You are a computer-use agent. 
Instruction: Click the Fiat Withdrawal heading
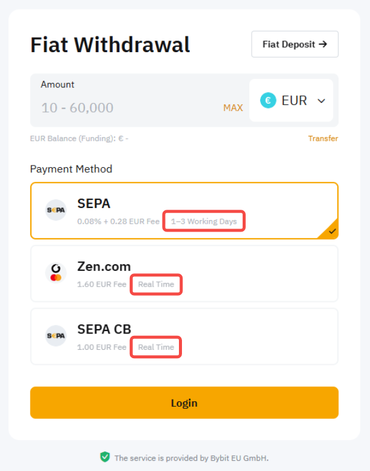110,44
